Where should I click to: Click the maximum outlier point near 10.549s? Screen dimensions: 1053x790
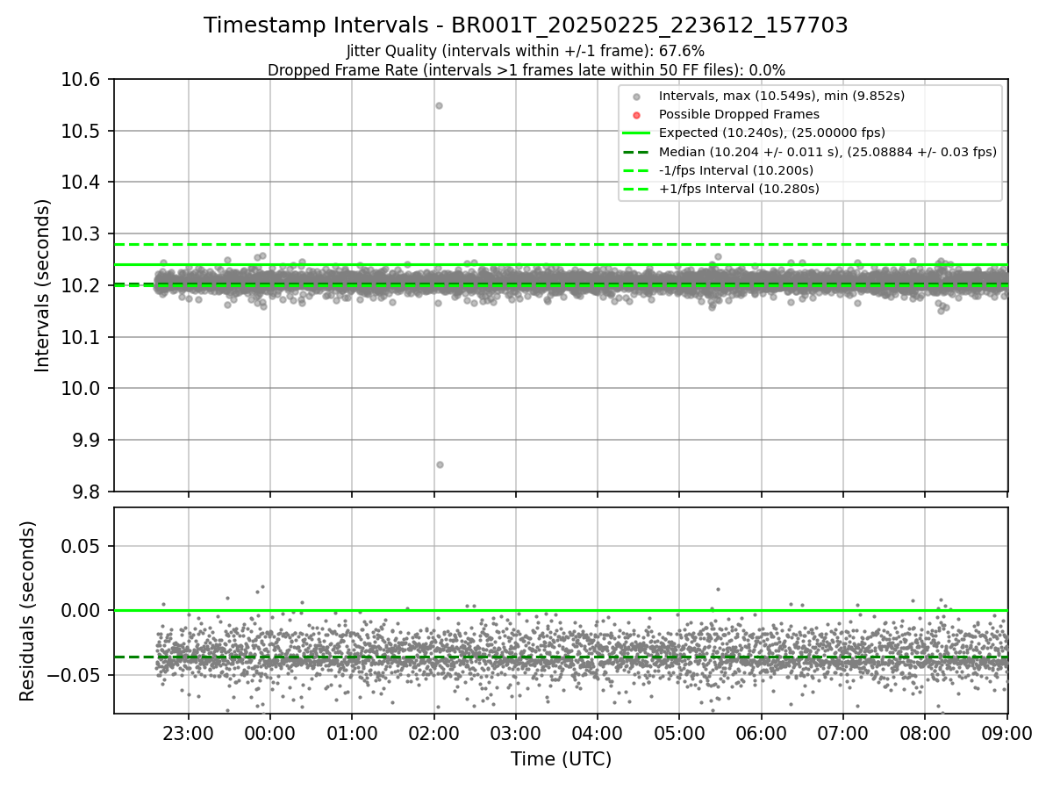point(439,105)
